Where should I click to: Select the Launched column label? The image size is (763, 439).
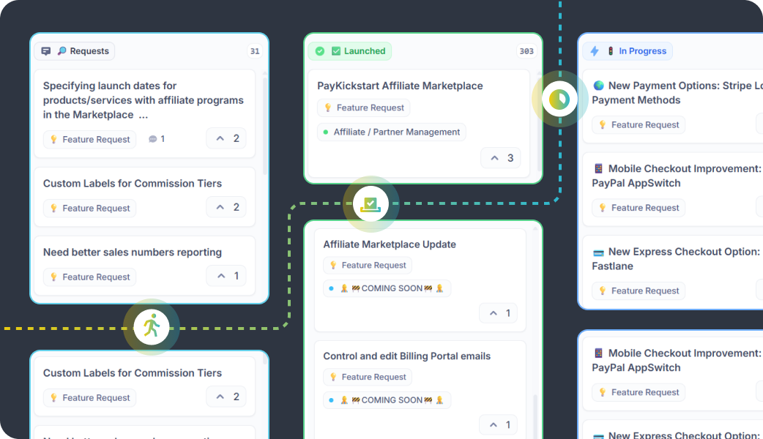pyautogui.click(x=364, y=51)
